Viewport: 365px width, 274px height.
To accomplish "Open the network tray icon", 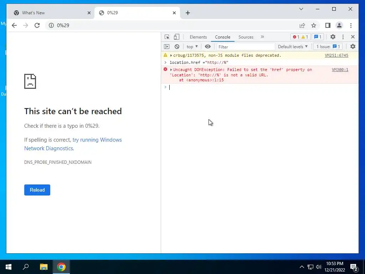I will pyautogui.click(x=310, y=267).
